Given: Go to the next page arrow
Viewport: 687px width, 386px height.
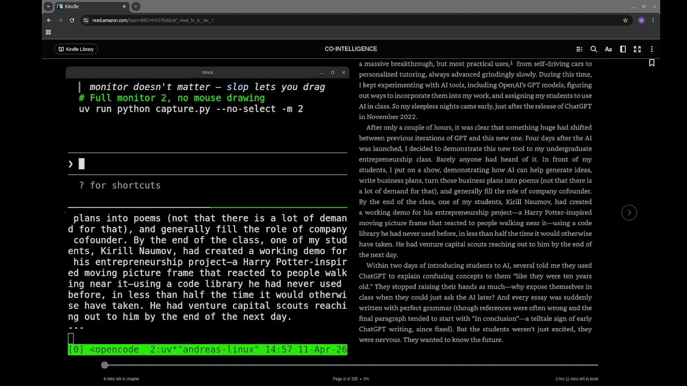Looking at the screenshot, I should [629, 213].
